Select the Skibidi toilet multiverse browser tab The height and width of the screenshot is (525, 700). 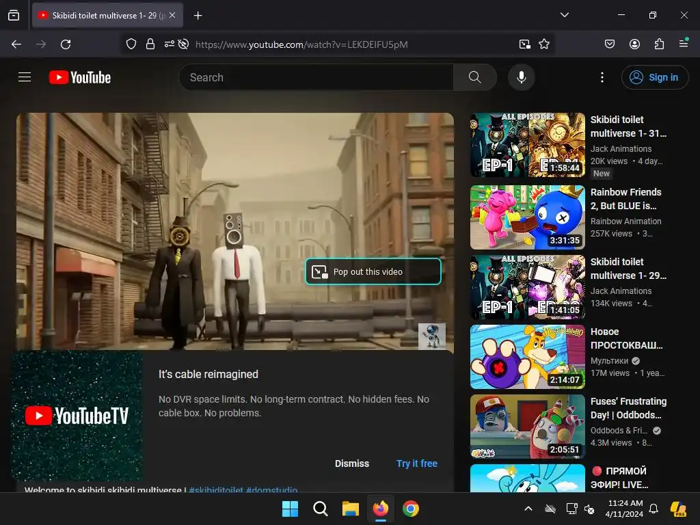(107, 15)
